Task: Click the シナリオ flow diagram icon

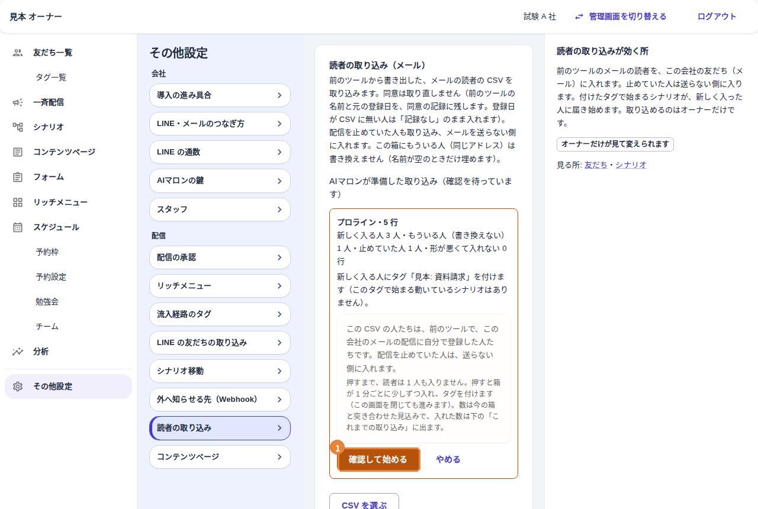Action: [x=18, y=127]
